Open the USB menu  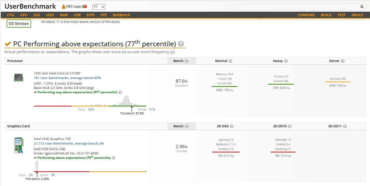[77, 15]
